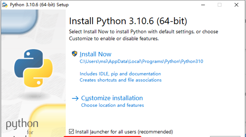Screen dimensions: 246x137
Task: Toggle Install launcher for all users checkbox
Action: [x=72, y=132]
